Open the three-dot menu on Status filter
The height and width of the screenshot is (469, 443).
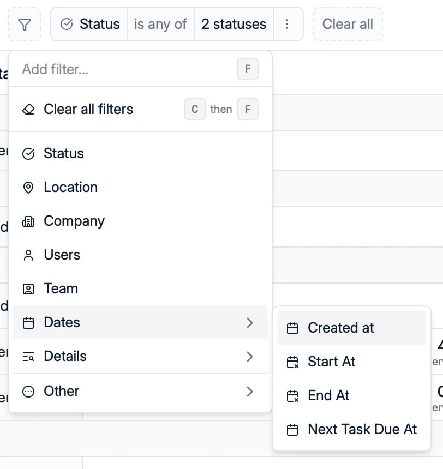(x=287, y=24)
